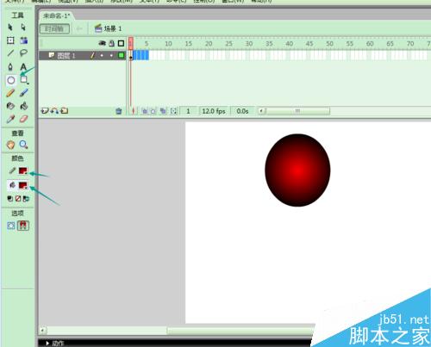Set color to No Color
Viewport: 431px width, 347px height.
(18, 199)
